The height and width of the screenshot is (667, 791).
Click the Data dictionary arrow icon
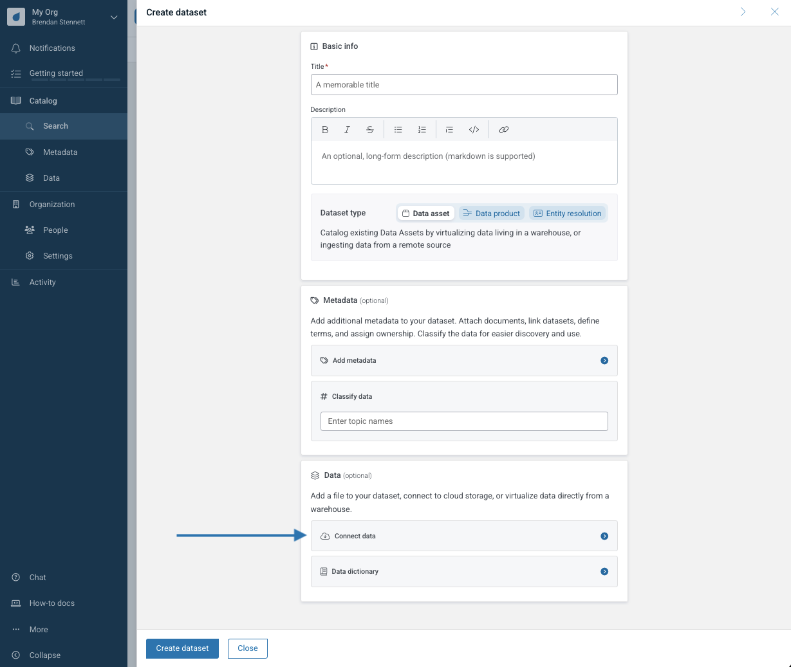(604, 572)
